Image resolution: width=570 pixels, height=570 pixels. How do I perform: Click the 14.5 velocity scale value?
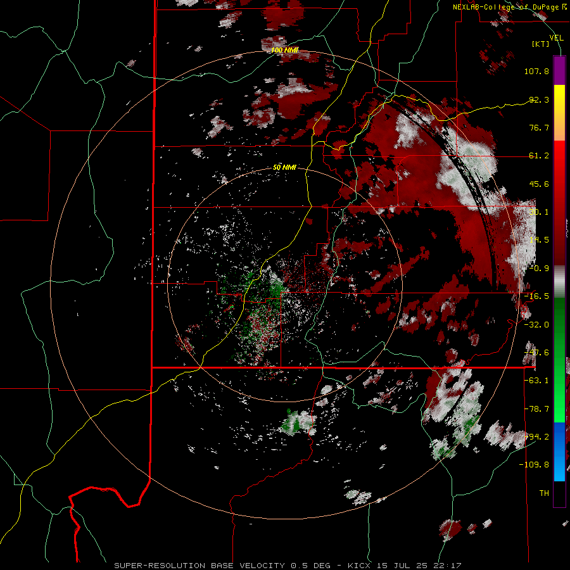coord(539,239)
